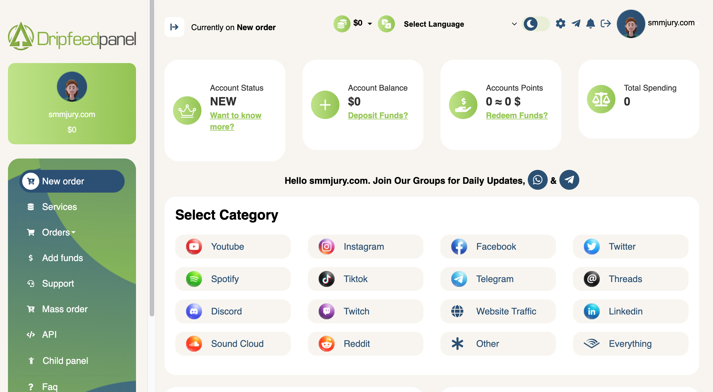The width and height of the screenshot is (713, 392).
Task: Go to Add funds in sidebar
Action: 63,258
